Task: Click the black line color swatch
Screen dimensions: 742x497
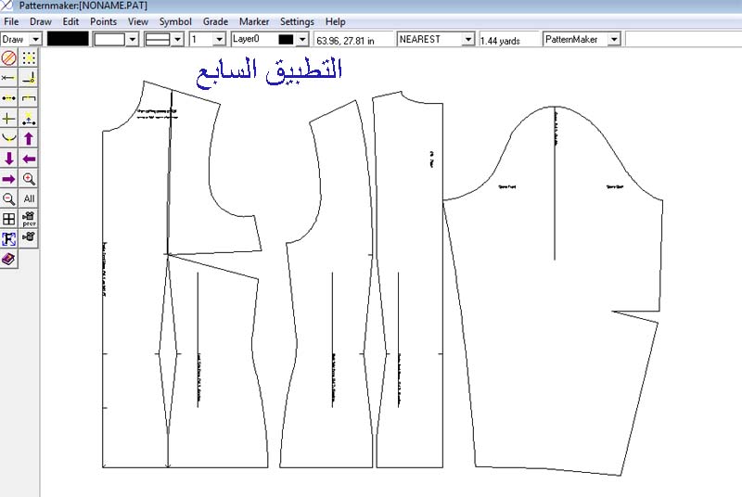Action: [x=68, y=40]
